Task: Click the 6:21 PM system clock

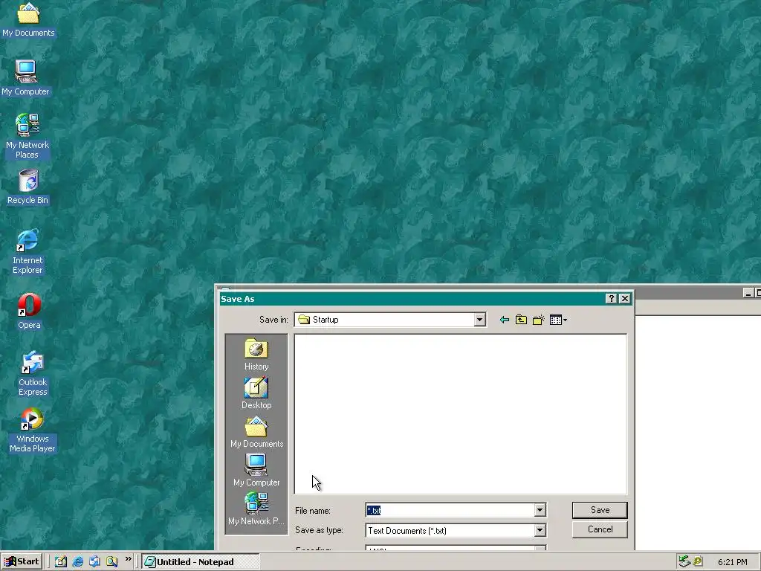Action: [x=732, y=562]
